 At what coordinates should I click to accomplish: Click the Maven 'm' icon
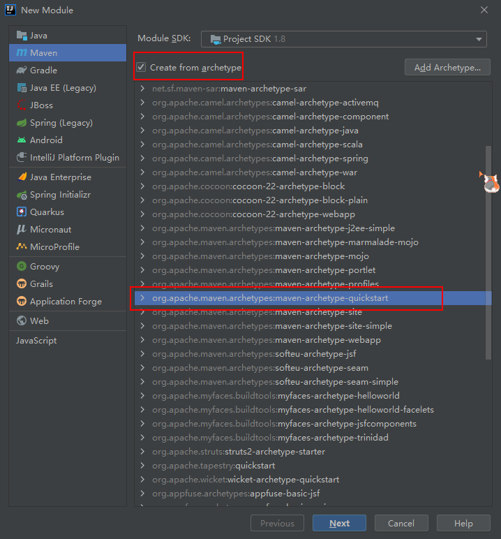22,52
